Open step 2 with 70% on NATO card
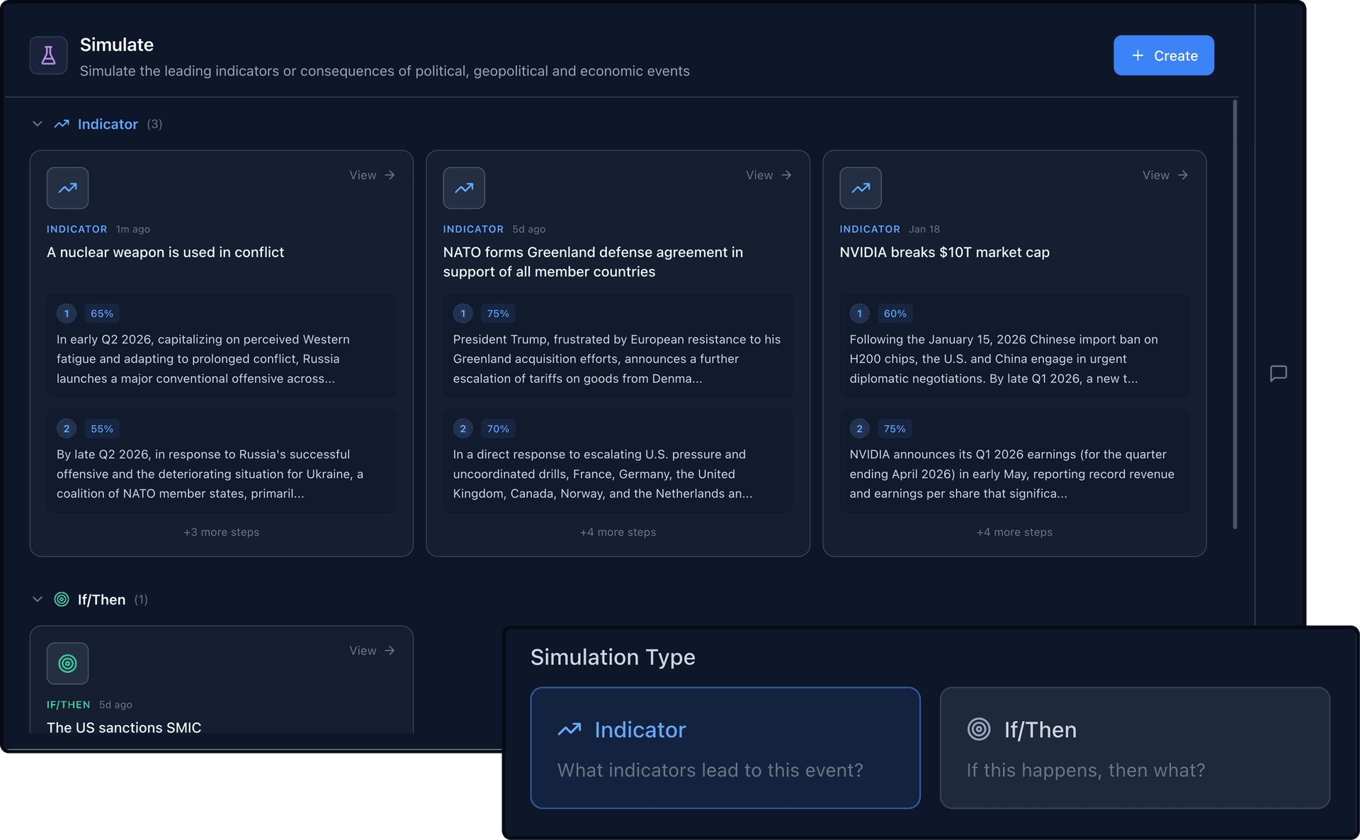This screenshot has height=840, width=1360. (x=618, y=460)
